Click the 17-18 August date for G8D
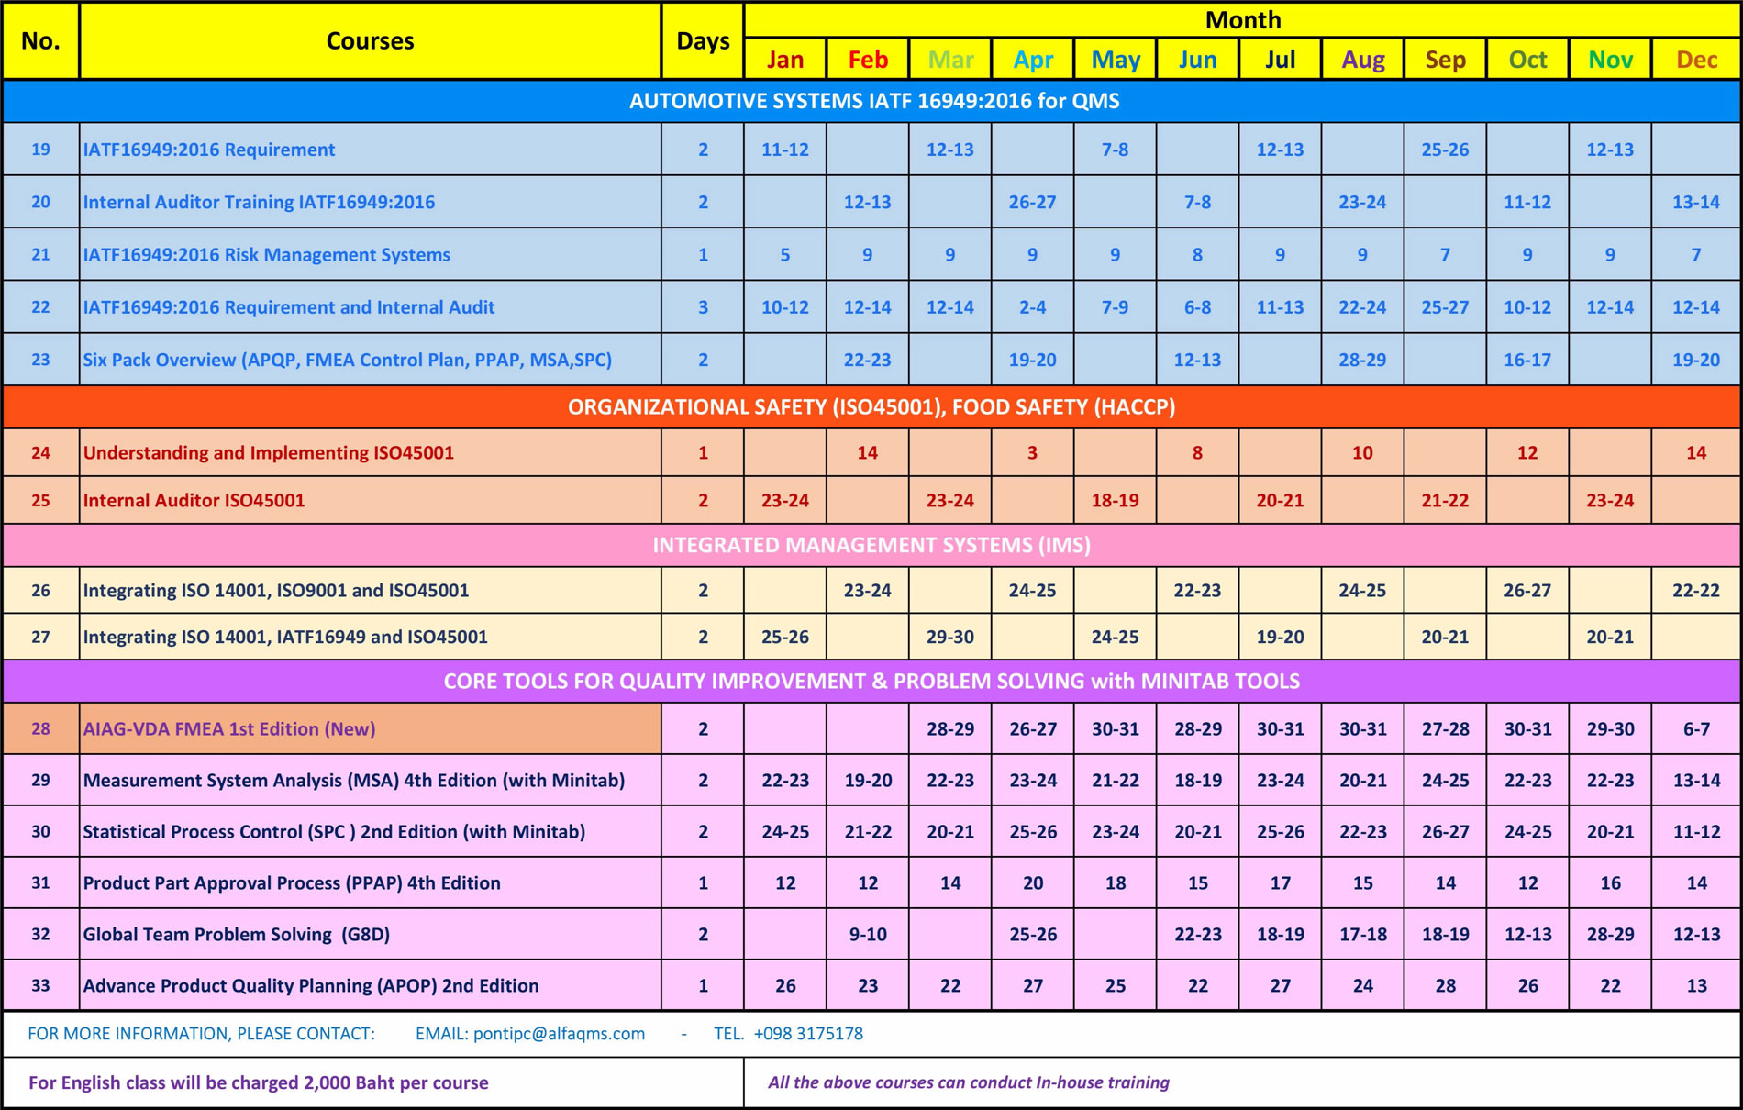Viewport: 1743px width, 1110px height. tap(1362, 935)
